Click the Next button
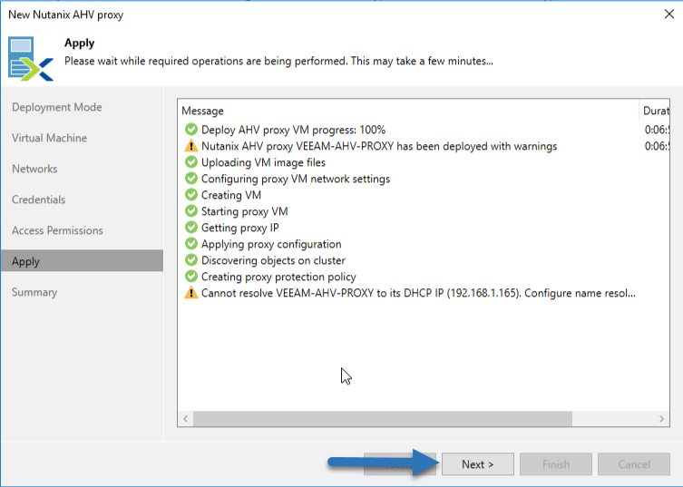This screenshot has height=487, width=683. coord(477,464)
